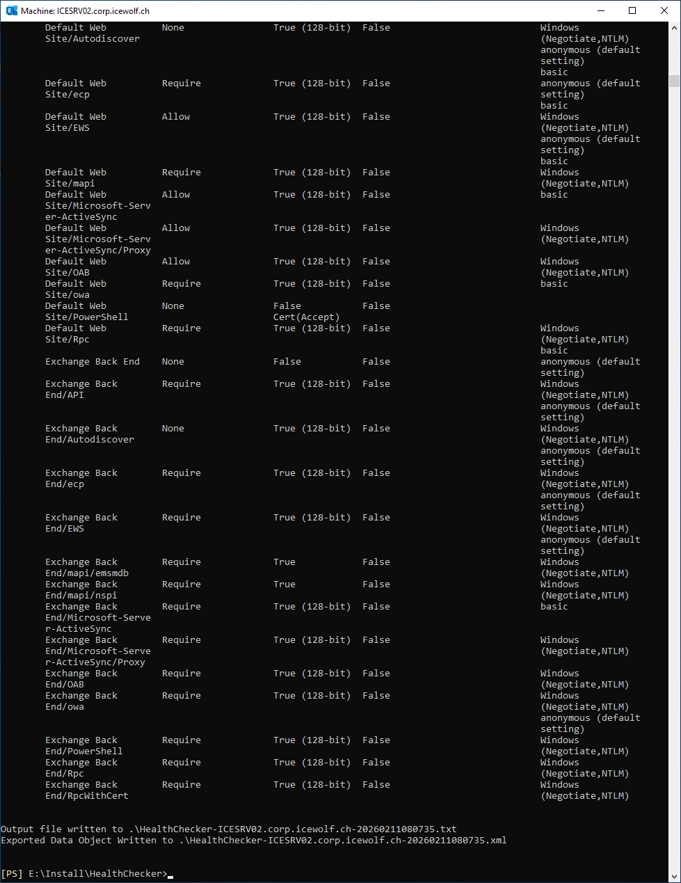Maximize the console window
Image resolution: width=681 pixels, height=883 pixels.
(632, 10)
